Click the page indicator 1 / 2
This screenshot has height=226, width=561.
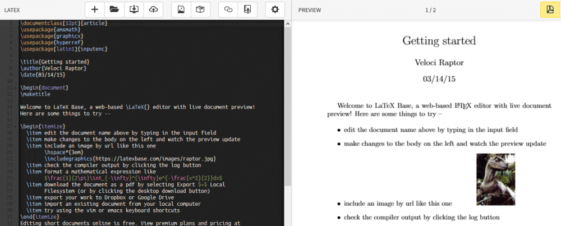point(431,10)
